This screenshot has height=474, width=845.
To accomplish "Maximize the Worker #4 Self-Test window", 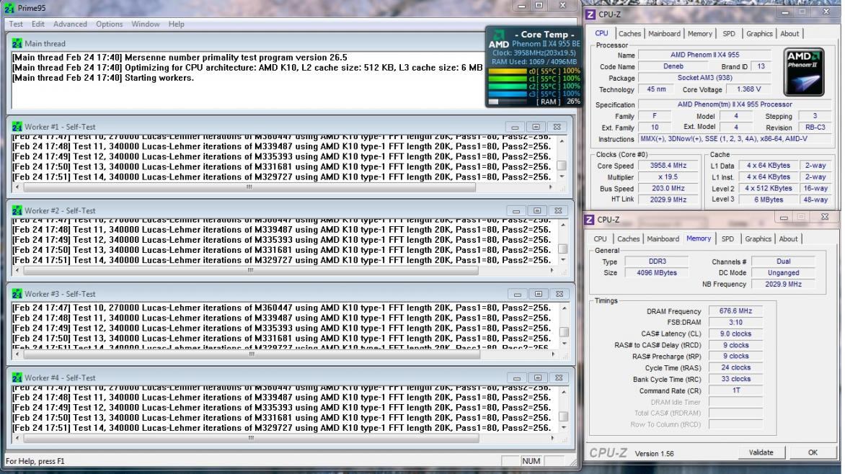I will (x=538, y=377).
